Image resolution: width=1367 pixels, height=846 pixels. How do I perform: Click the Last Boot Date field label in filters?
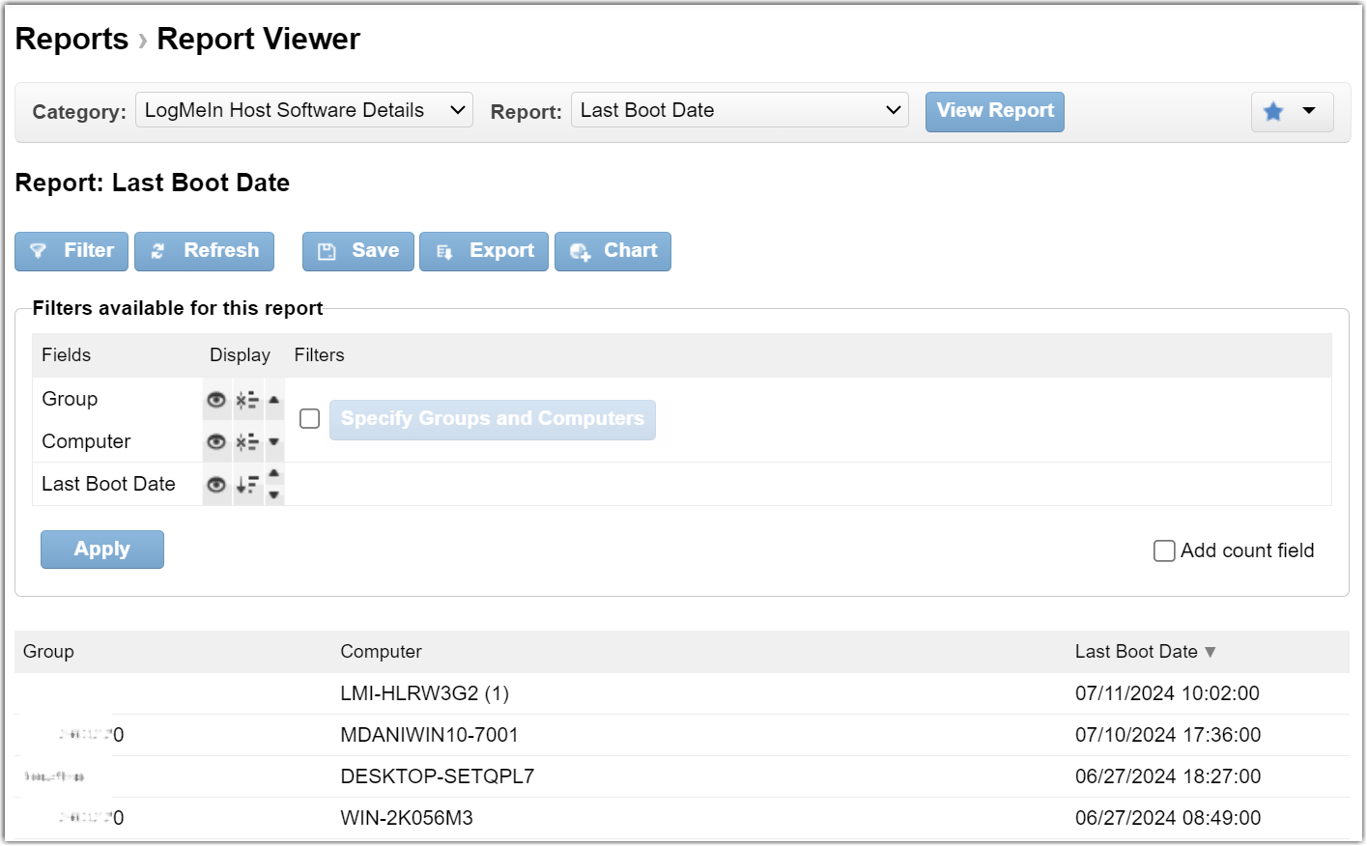click(108, 484)
